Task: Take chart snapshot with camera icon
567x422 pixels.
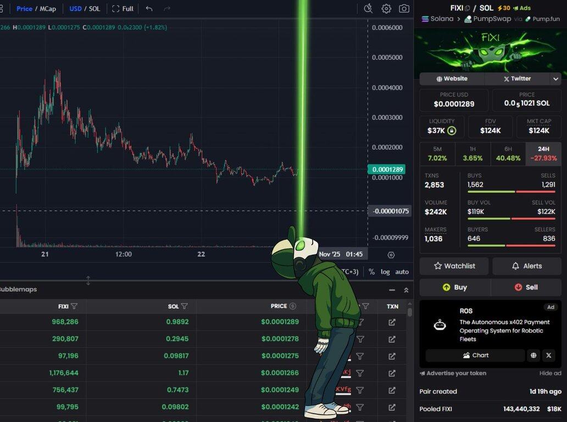Action: tap(404, 9)
